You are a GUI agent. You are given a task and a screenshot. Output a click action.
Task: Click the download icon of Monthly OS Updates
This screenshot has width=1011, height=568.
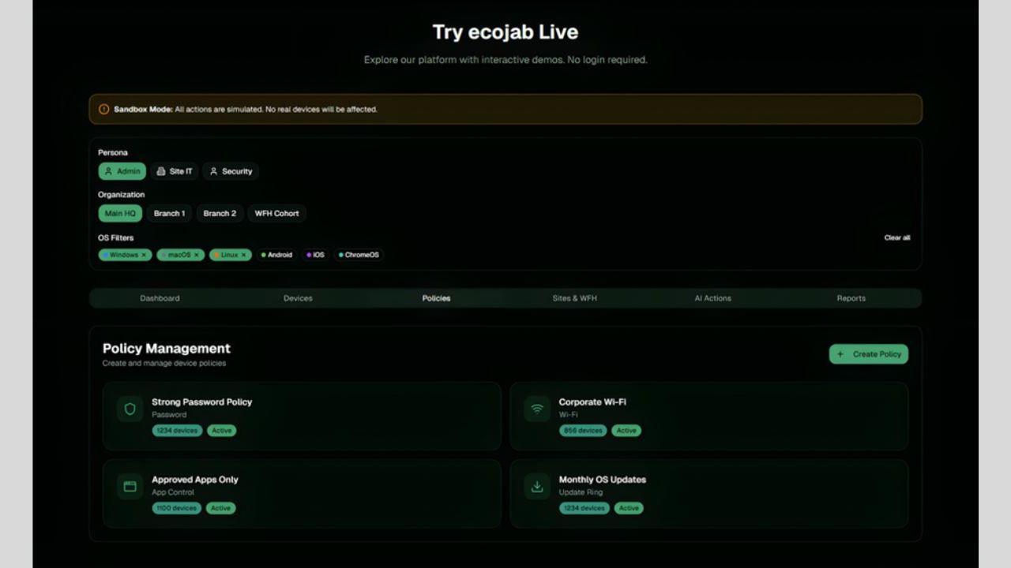[537, 486]
